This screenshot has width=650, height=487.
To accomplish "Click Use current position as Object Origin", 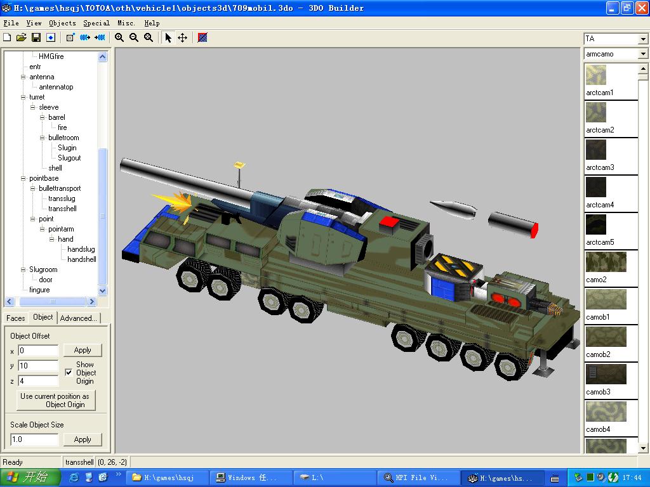I will click(x=55, y=400).
